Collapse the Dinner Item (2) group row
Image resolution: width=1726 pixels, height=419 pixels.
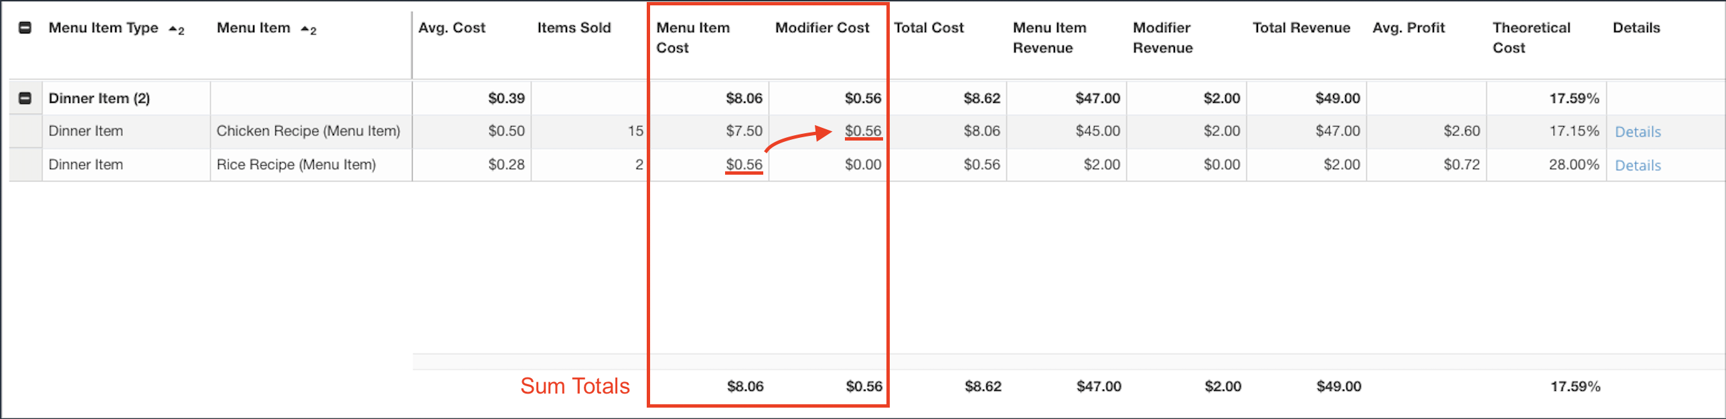pos(25,98)
